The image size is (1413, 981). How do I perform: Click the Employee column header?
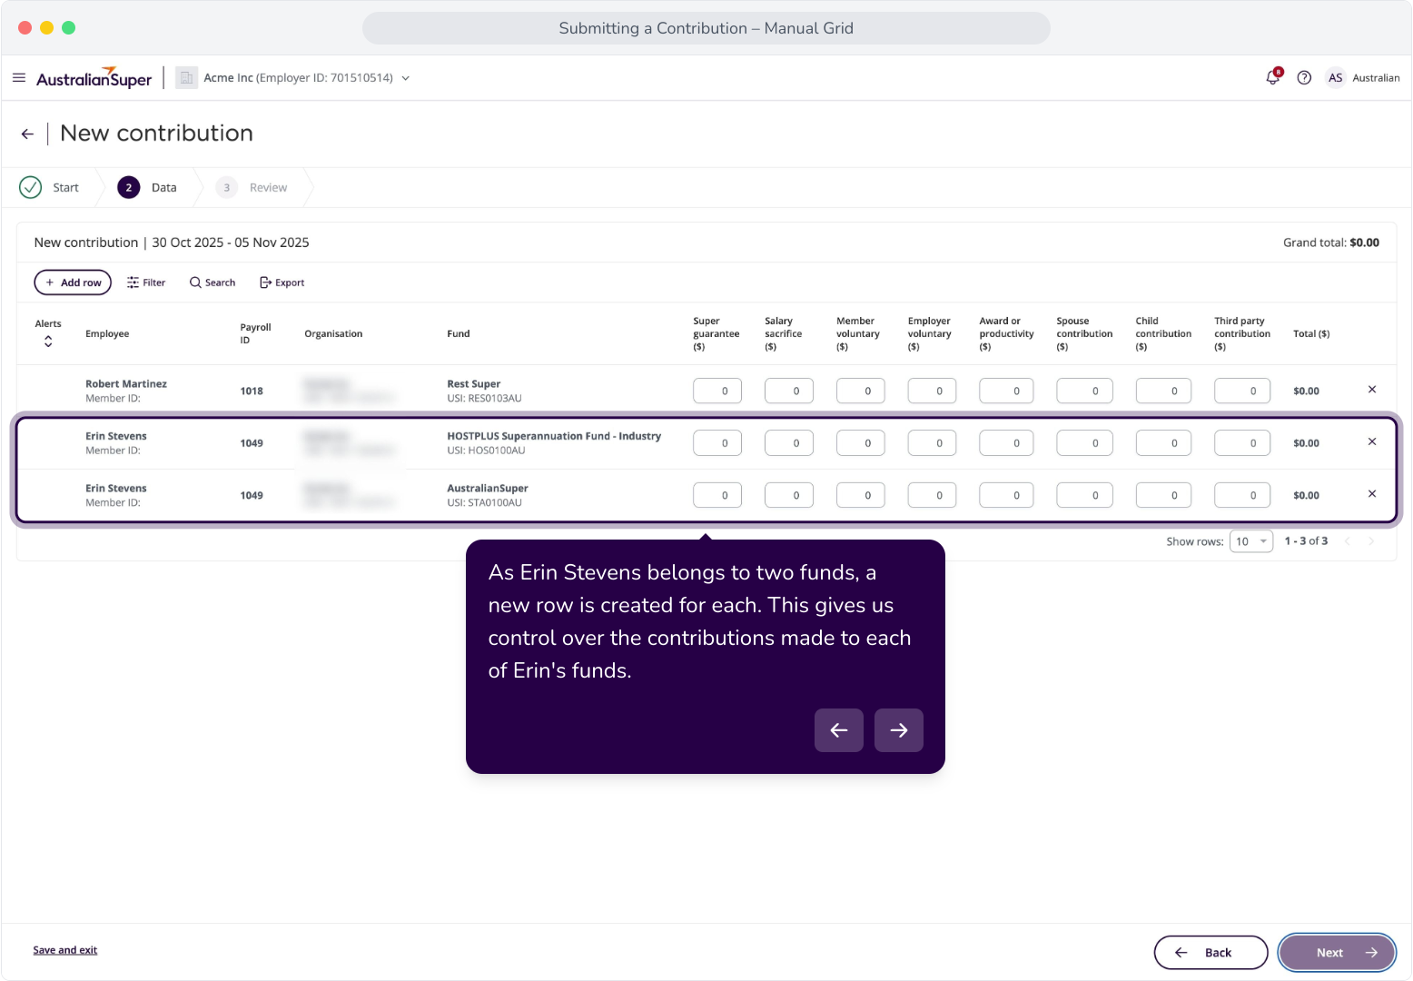107,334
